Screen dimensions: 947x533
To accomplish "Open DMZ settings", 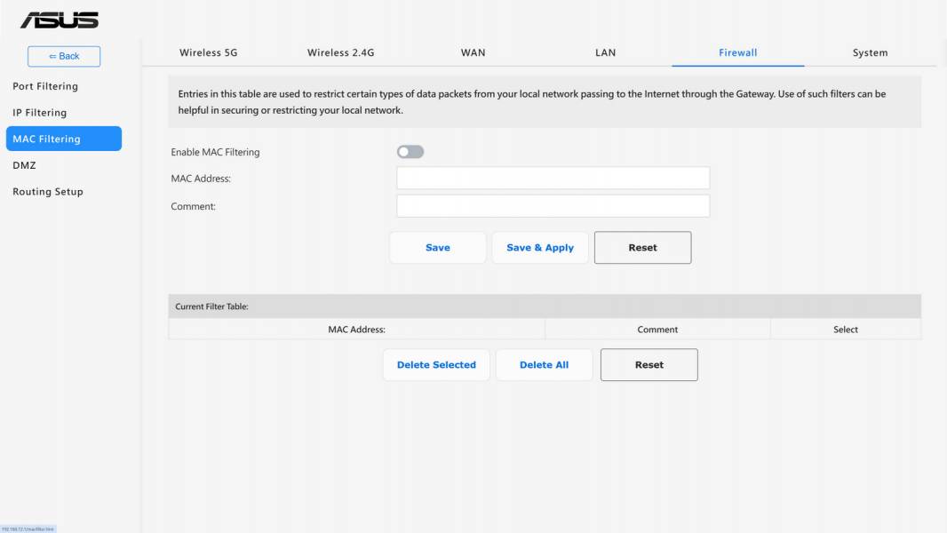I will 24,165.
